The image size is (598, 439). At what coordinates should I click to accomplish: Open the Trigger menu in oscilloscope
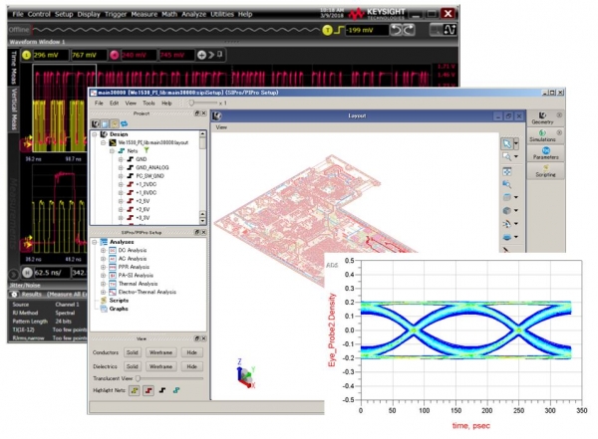tap(114, 15)
